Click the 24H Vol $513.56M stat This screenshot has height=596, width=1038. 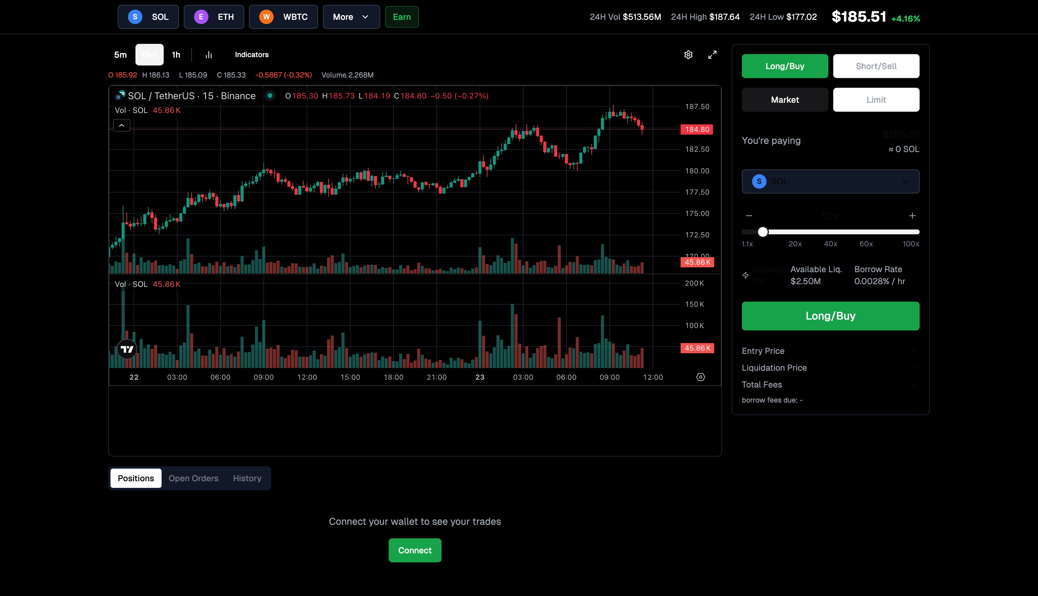point(625,17)
